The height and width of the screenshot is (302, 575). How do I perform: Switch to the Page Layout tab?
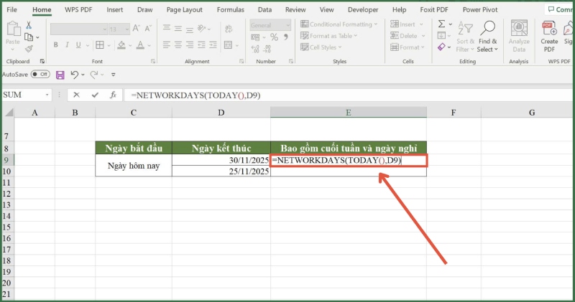tap(184, 10)
